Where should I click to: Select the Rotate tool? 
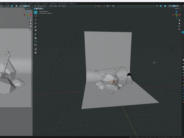pyautogui.click(x=36, y=23)
